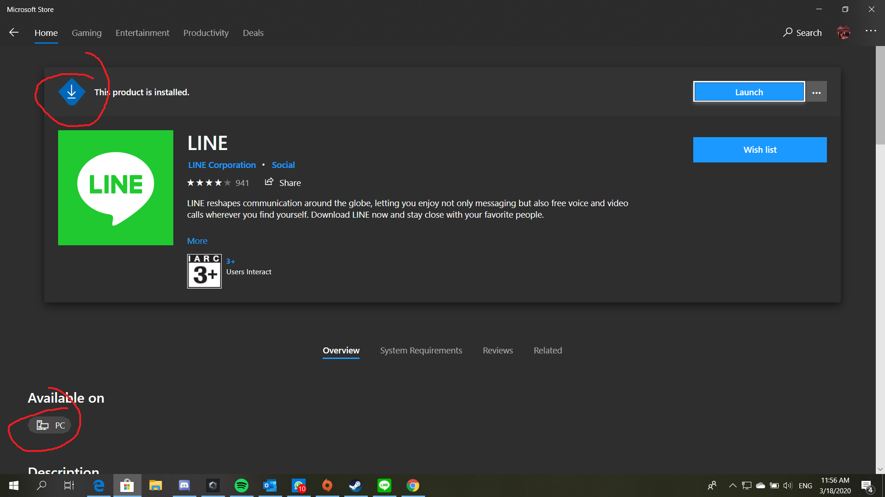Open the Social category link

[x=283, y=165]
